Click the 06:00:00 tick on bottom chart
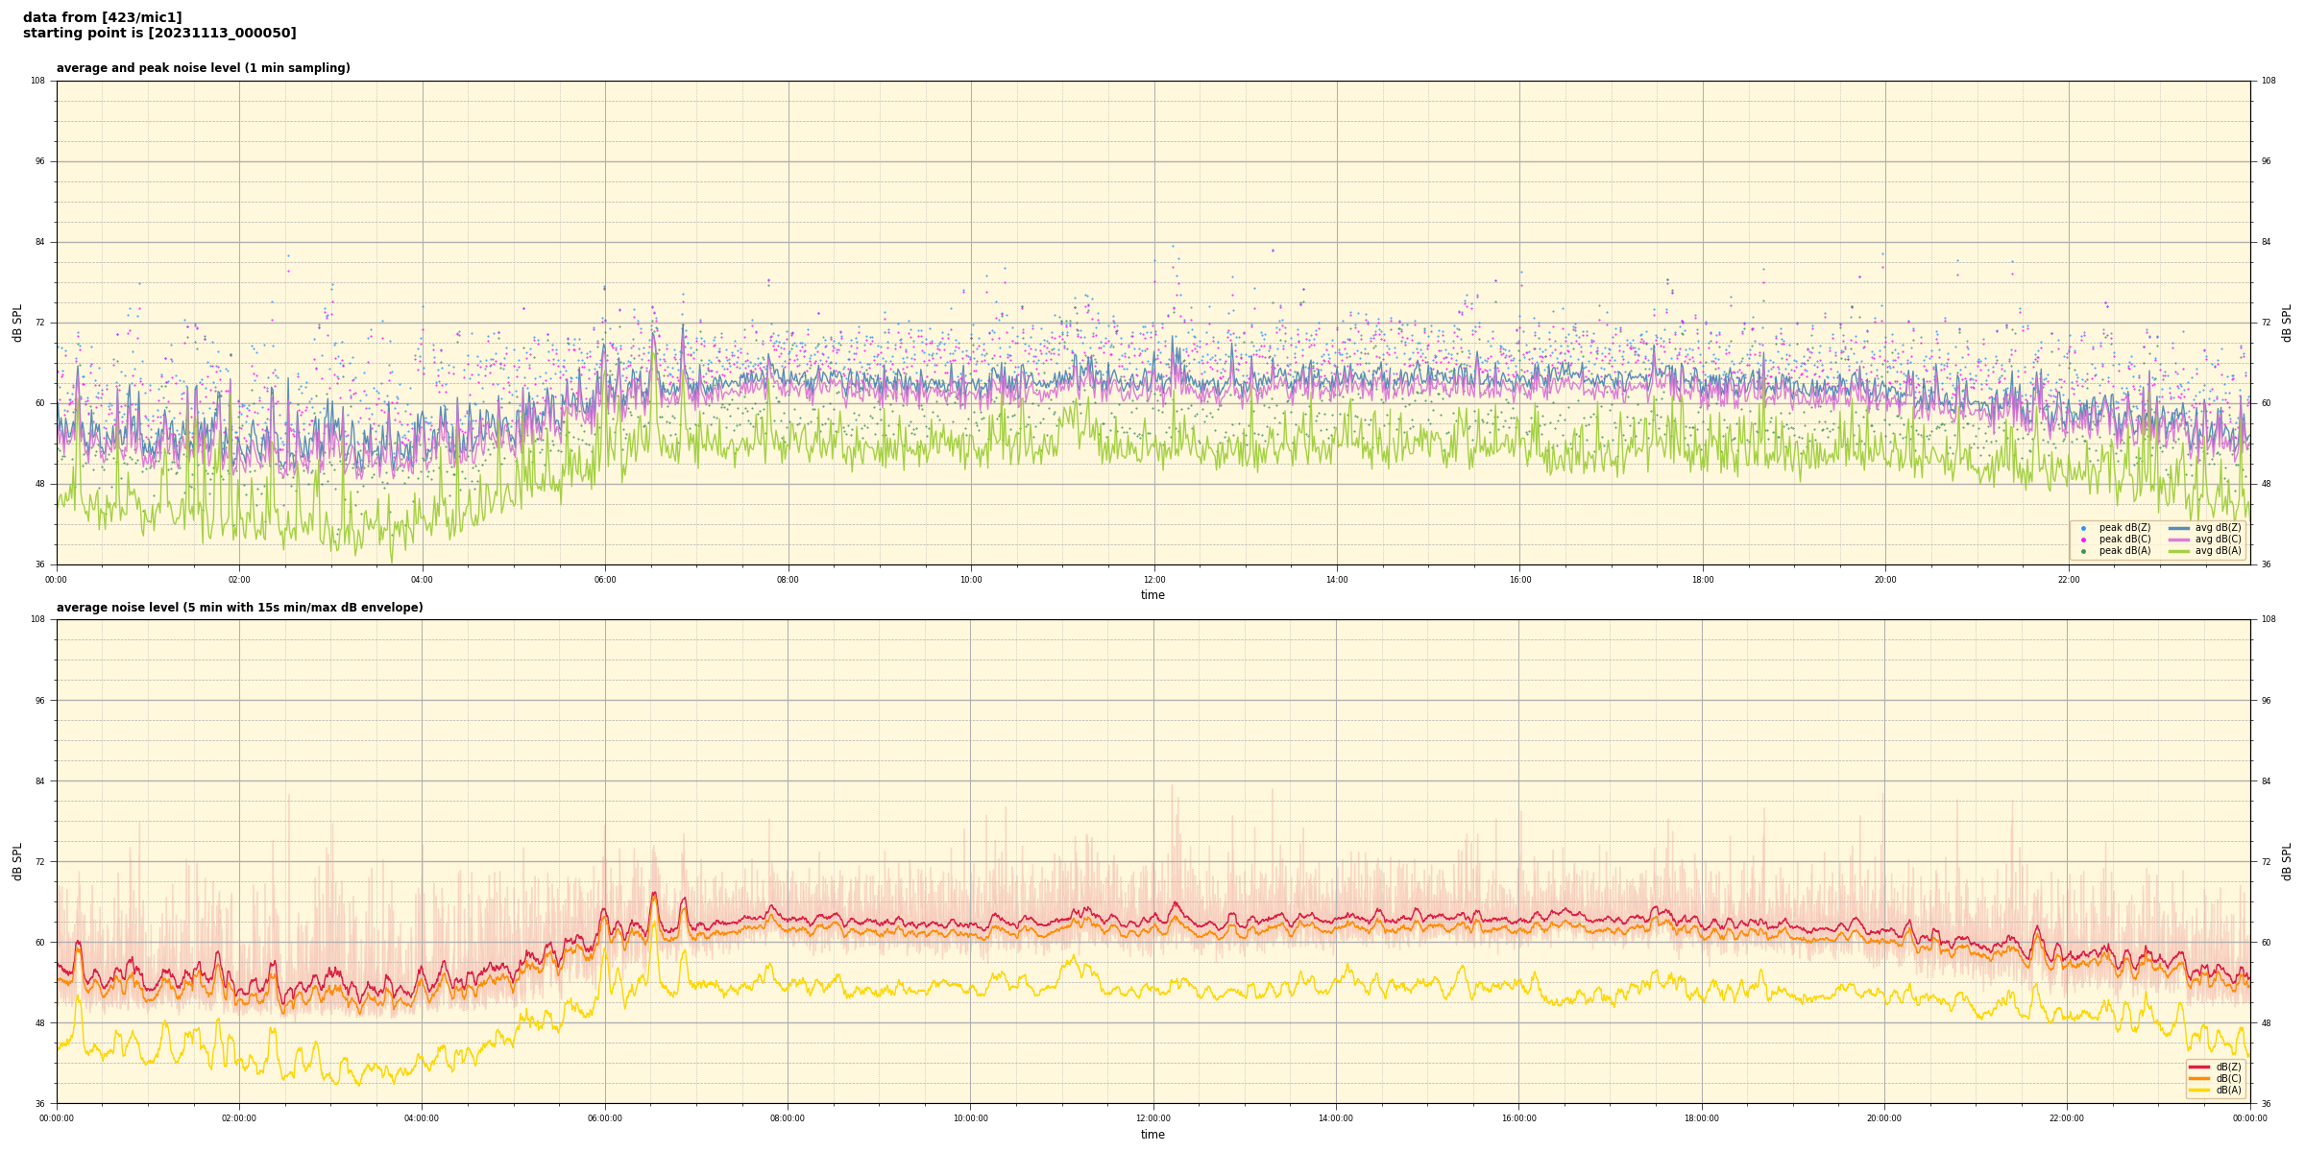The height and width of the screenshot is (1152, 2305). tap(604, 1118)
